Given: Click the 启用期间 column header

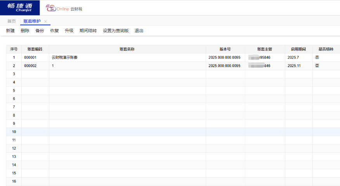Looking at the screenshot, I should [298, 49].
